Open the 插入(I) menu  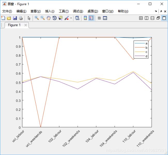pos(50,11)
